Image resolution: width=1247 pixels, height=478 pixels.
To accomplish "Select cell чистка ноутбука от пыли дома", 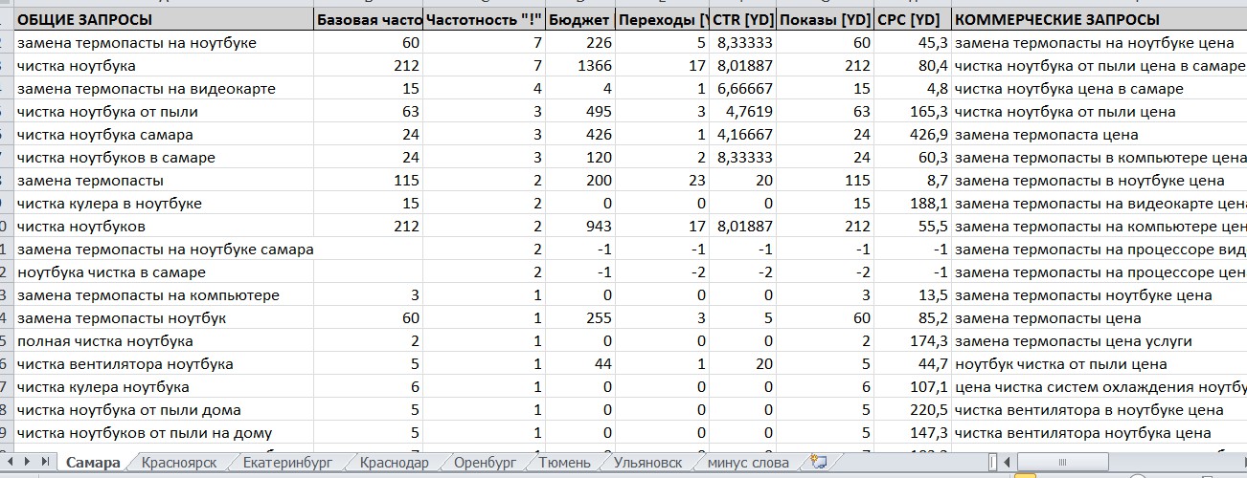I will 165,410.
